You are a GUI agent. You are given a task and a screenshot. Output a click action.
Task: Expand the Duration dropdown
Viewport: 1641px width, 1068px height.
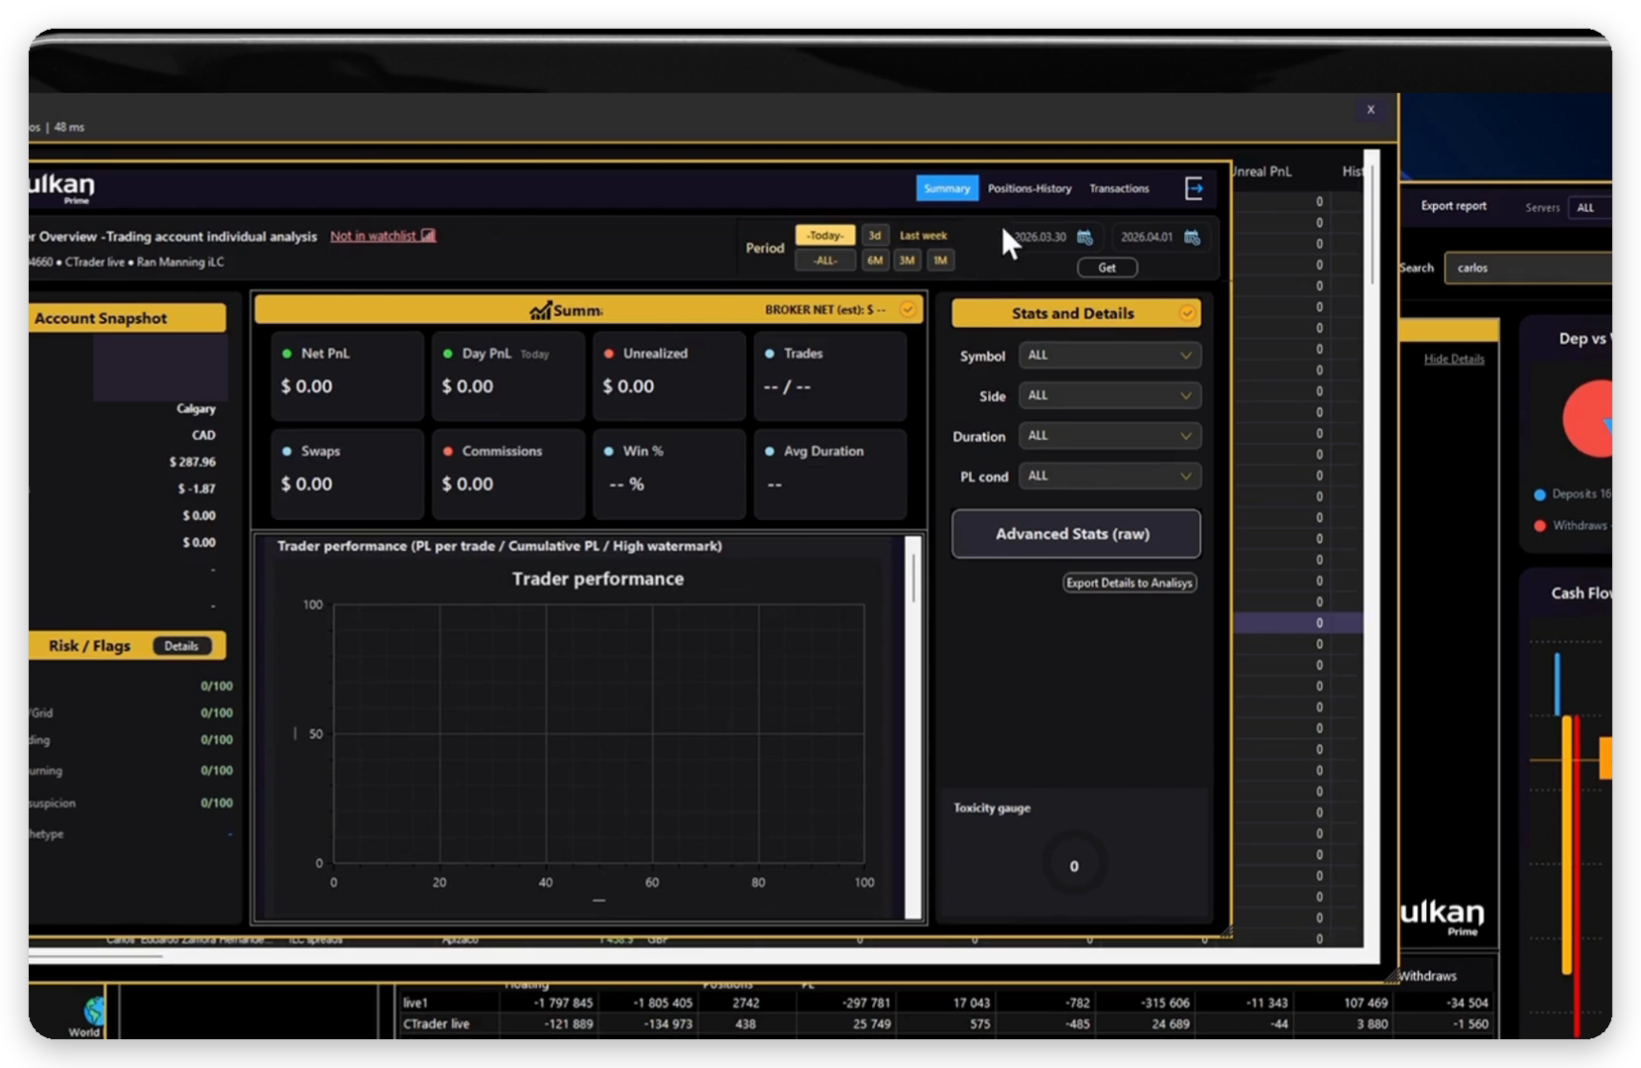(x=1110, y=436)
